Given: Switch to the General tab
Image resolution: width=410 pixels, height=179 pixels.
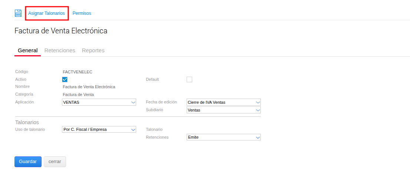Looking at the screenshot, I should point(27,50).
